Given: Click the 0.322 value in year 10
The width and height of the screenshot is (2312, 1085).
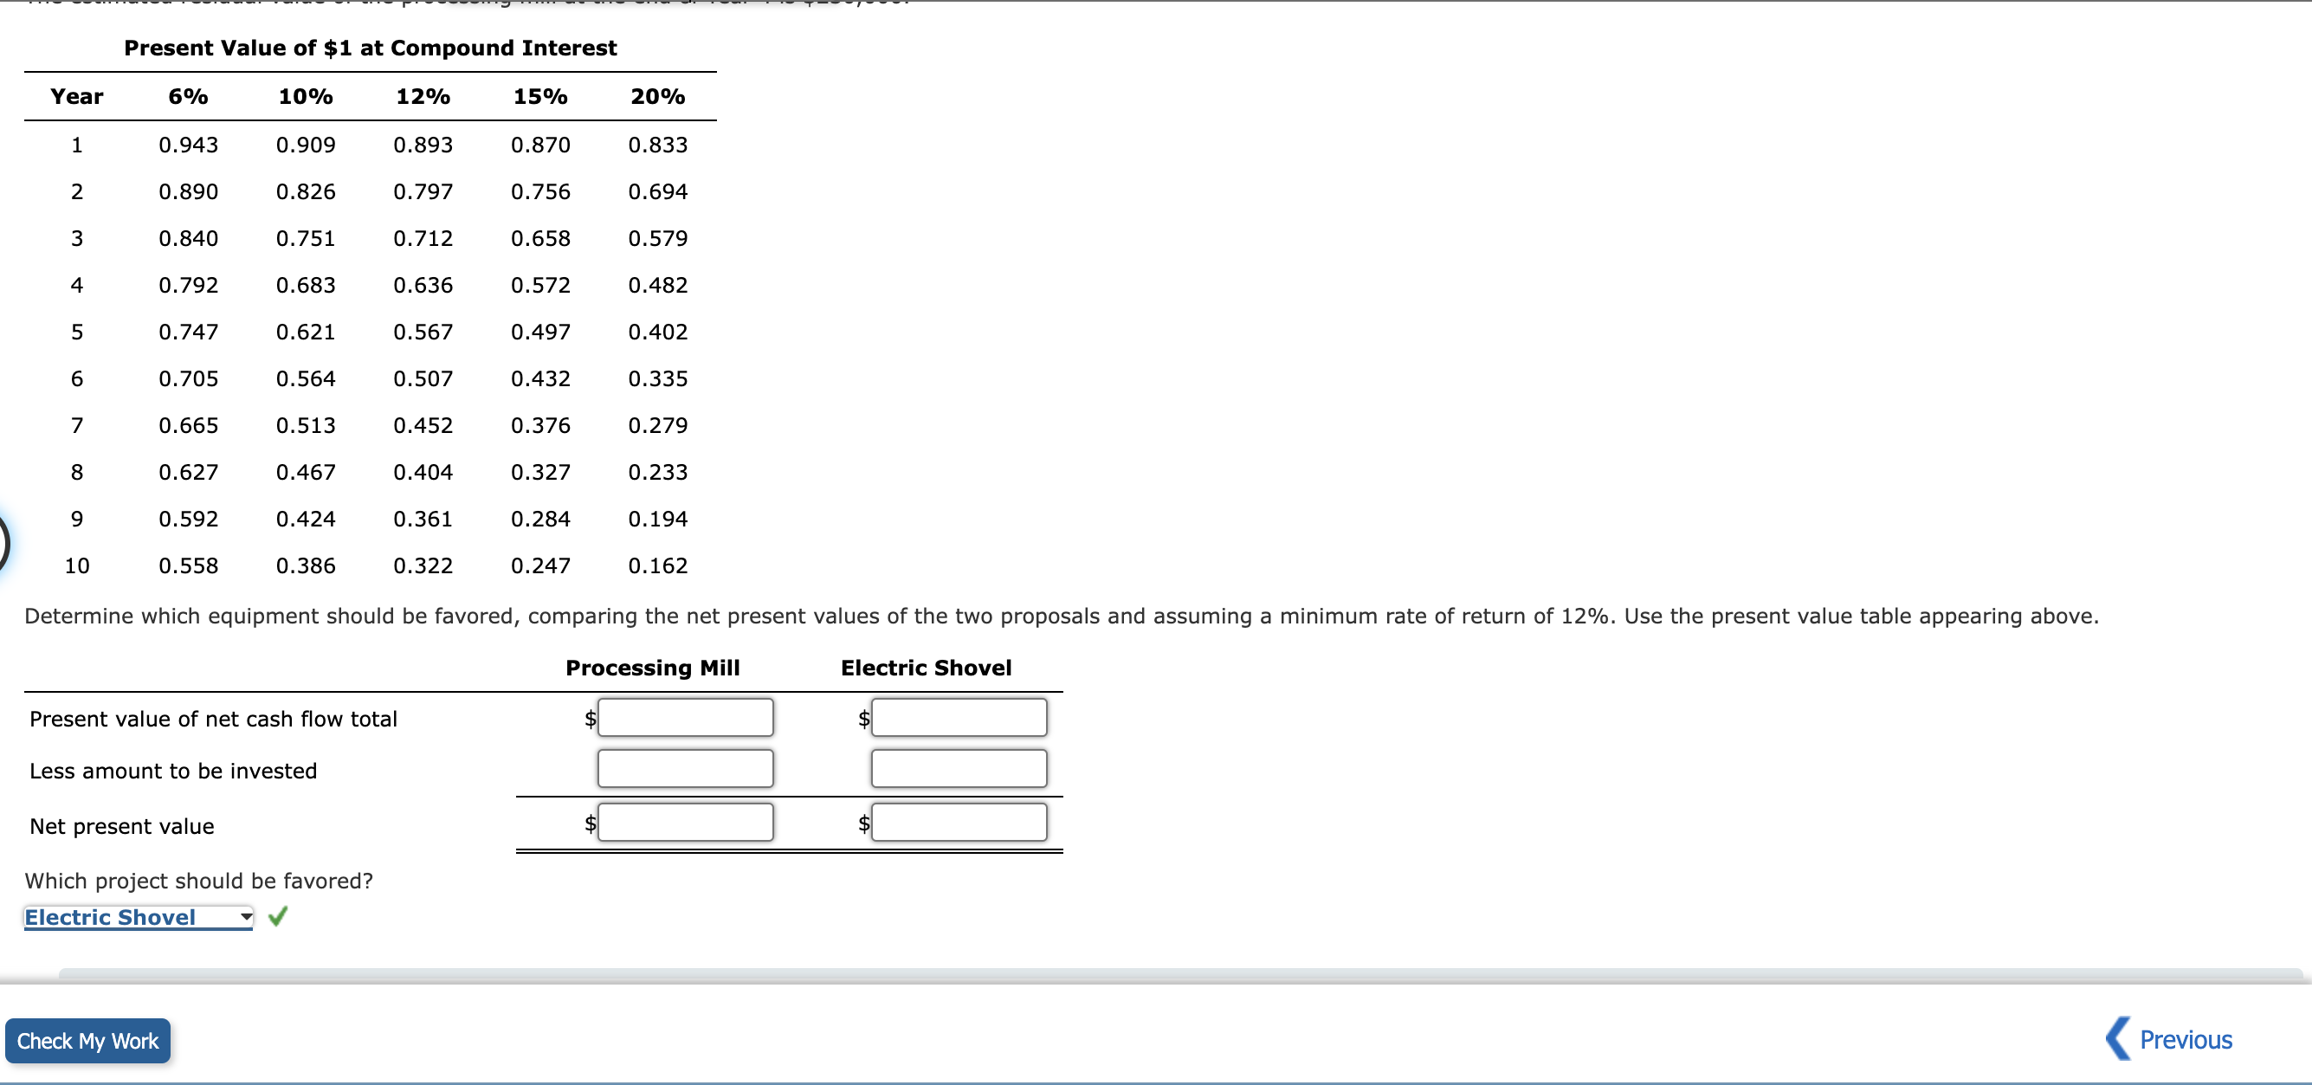Looking at the screenshot, I should [423, 565].
